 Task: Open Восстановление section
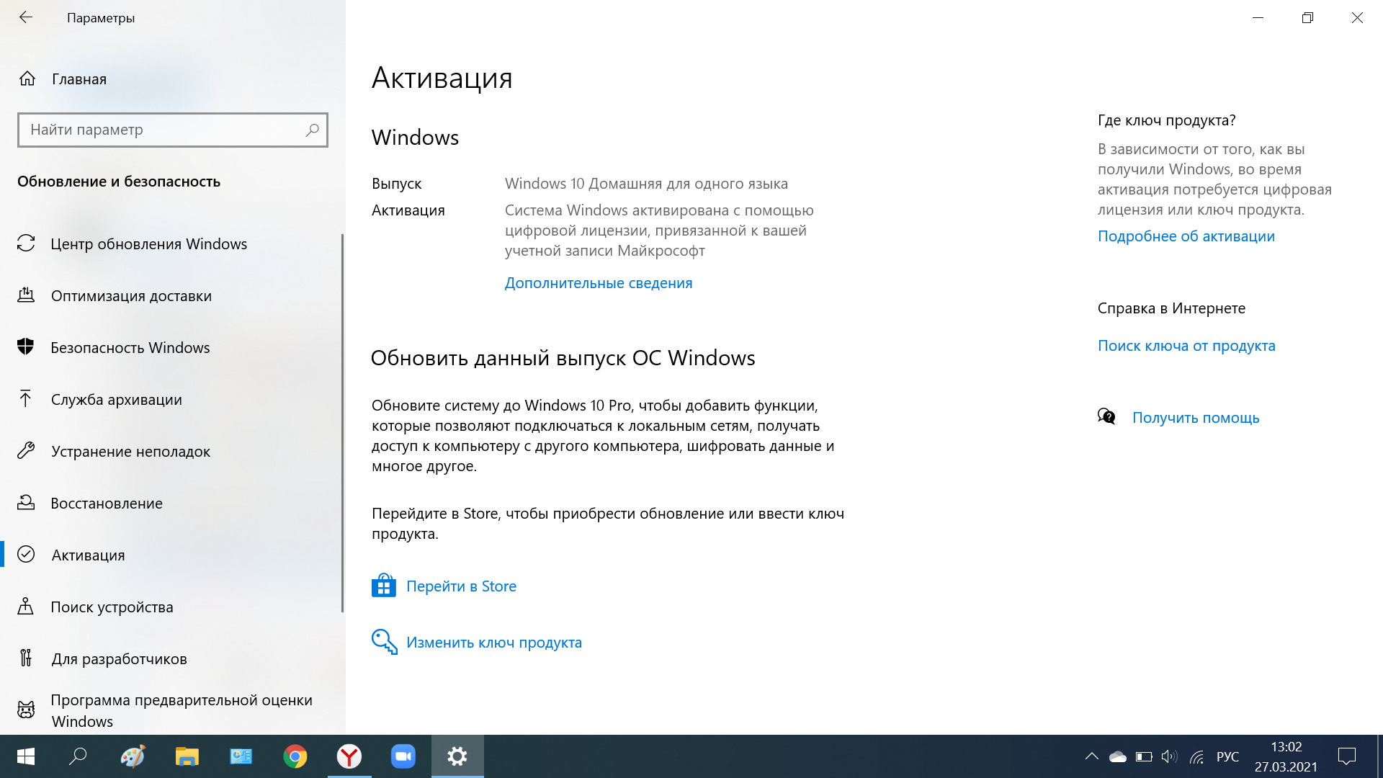click(107, 503)
